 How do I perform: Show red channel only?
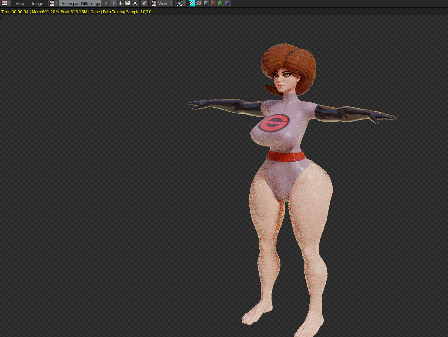[x=213, y=4]
